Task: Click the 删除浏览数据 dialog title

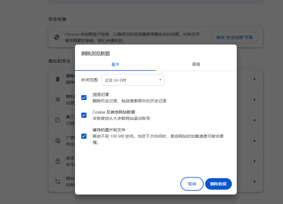Action: 95,54
